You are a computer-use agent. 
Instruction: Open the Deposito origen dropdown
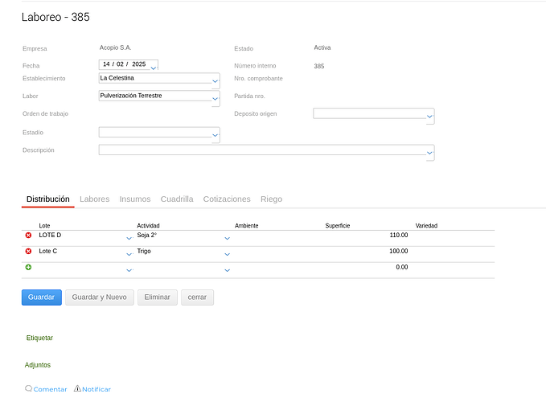click(x=430, y=117)
